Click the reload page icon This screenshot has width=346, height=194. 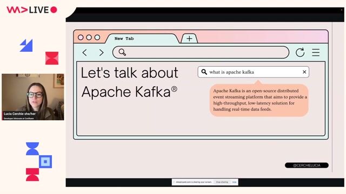tap(300, 52)
